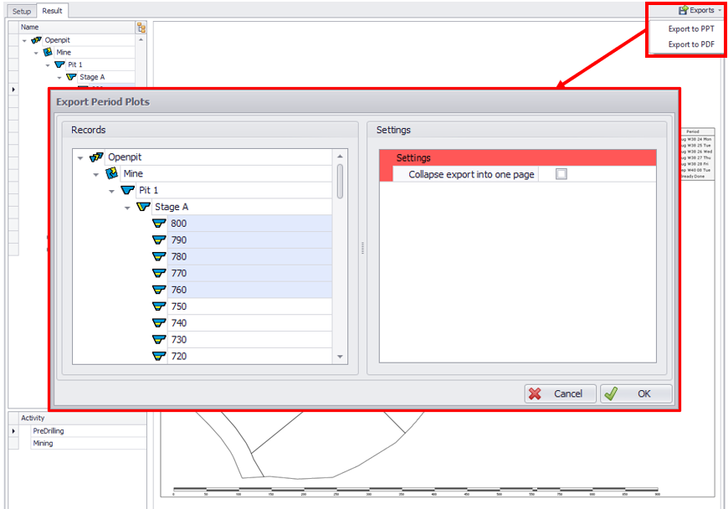Click the Exports icon at the top right

(x=683, y=10)
